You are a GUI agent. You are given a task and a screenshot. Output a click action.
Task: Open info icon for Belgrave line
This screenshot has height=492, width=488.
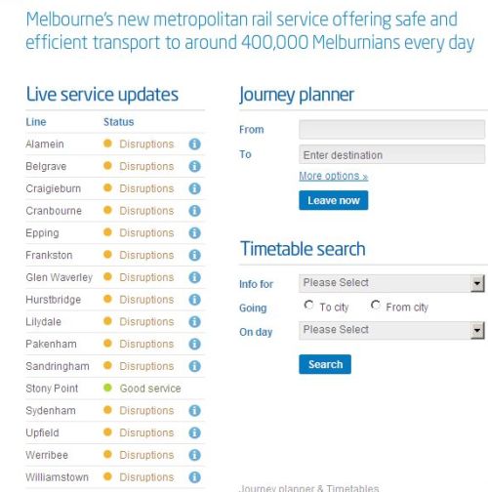coord(194,166)
